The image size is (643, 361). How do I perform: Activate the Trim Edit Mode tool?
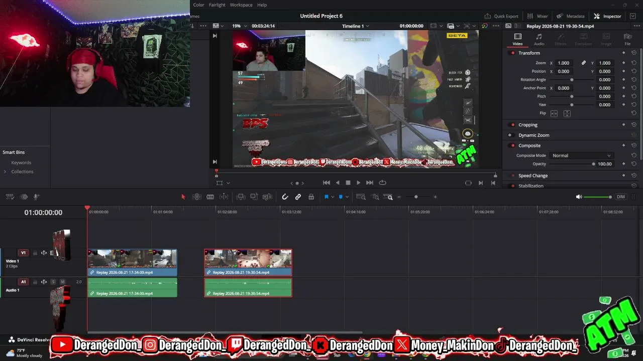pos(197,197)
